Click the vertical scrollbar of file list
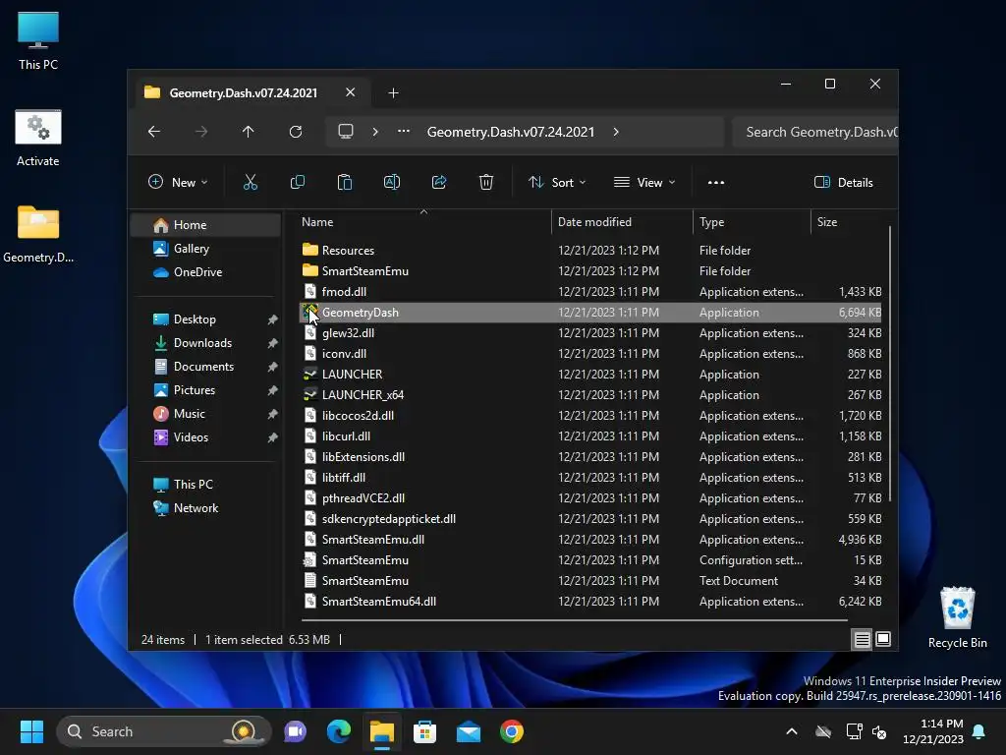Screen dimensions: 1006x755 tap(890, 364)
